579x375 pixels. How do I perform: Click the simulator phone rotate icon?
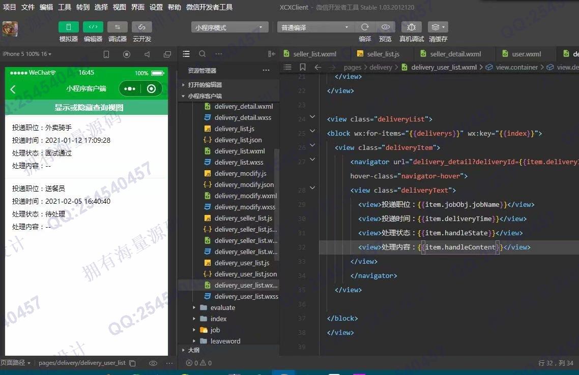[106, 54]
